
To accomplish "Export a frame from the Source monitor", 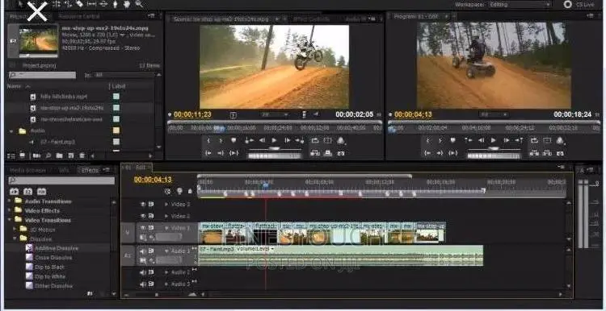I will (340, 153).
